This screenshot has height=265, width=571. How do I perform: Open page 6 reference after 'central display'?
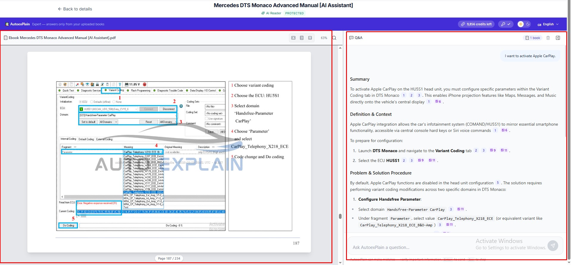tap(438, 102)
